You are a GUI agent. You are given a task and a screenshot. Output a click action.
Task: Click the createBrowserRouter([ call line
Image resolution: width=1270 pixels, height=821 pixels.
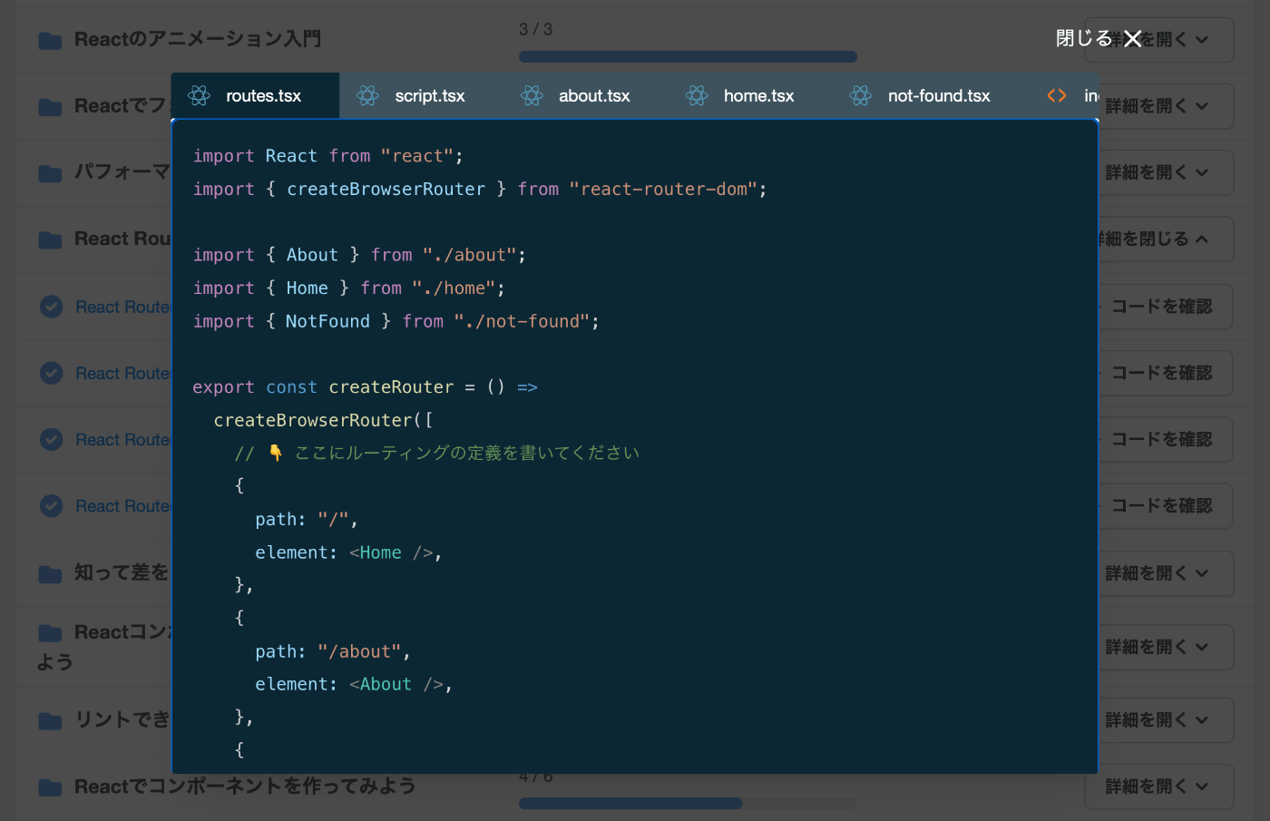pos(323,420)
